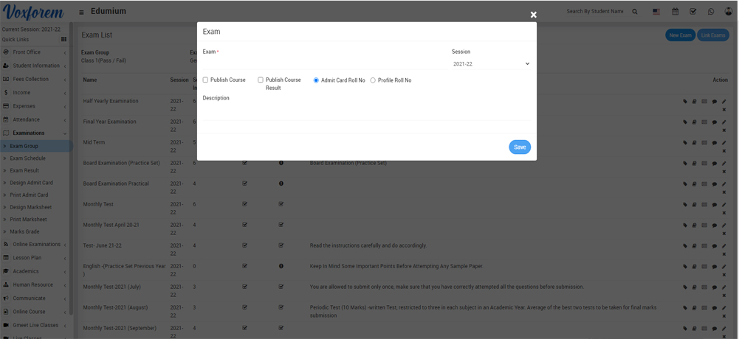Open the calendar icon in top bar
The image size is (739, 339).
[675, 12]
